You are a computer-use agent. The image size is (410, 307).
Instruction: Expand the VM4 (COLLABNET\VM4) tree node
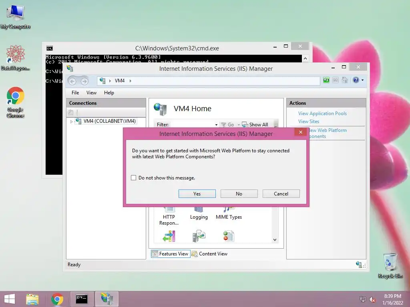pos(71,122)
